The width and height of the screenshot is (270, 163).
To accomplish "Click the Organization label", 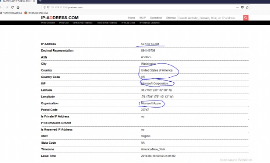I will pyautogui.click(x=50, y=103).
